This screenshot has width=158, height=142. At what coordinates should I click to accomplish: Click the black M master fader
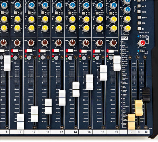click(x=146, y=95)
